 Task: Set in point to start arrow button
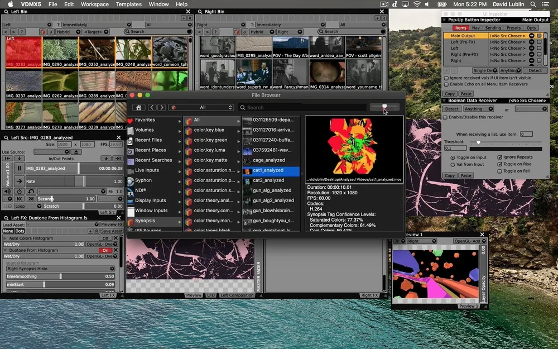point(7,159)
